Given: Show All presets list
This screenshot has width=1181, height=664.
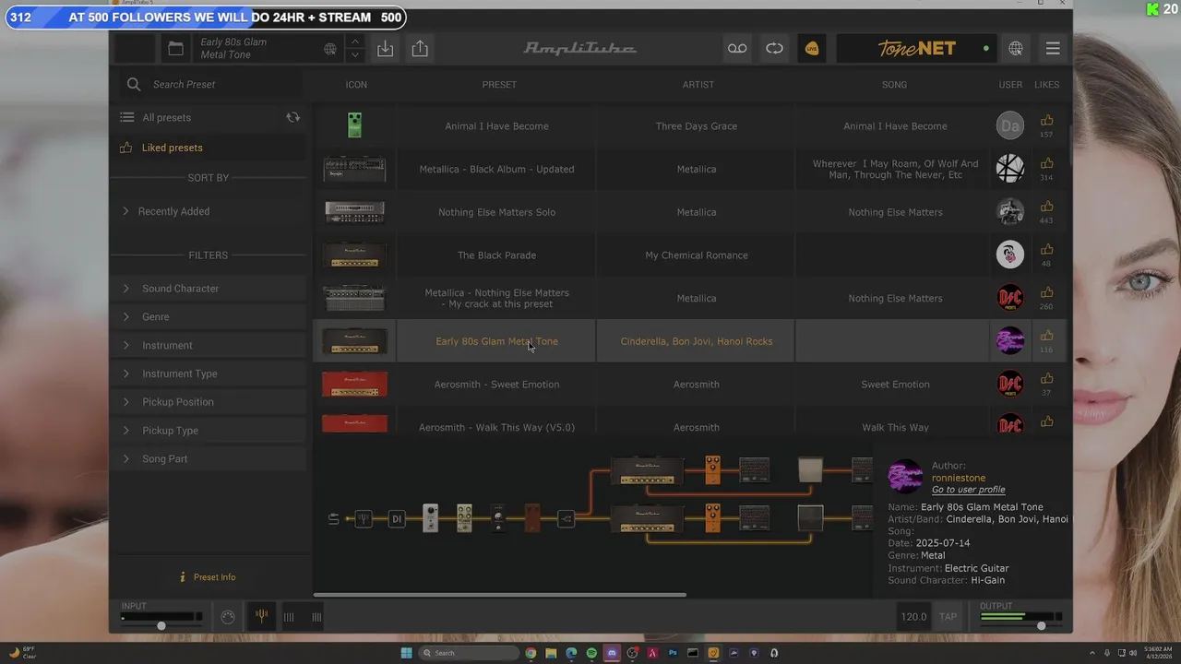Looking at the screenshot, I should [x=166, y=117].
